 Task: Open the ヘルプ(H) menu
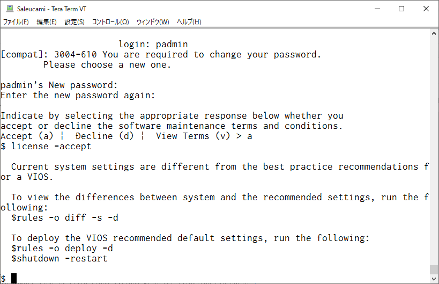[x=189, y=22]
